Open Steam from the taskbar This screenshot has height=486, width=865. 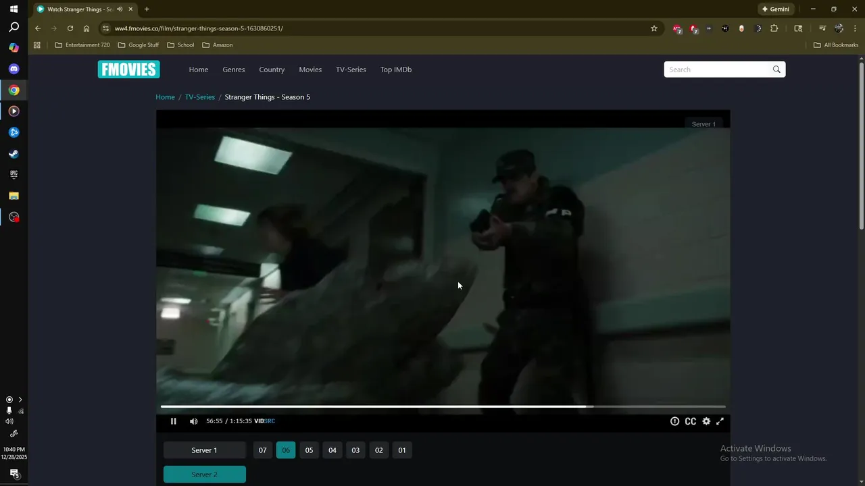pyautogui.click(x=14, y=153)
